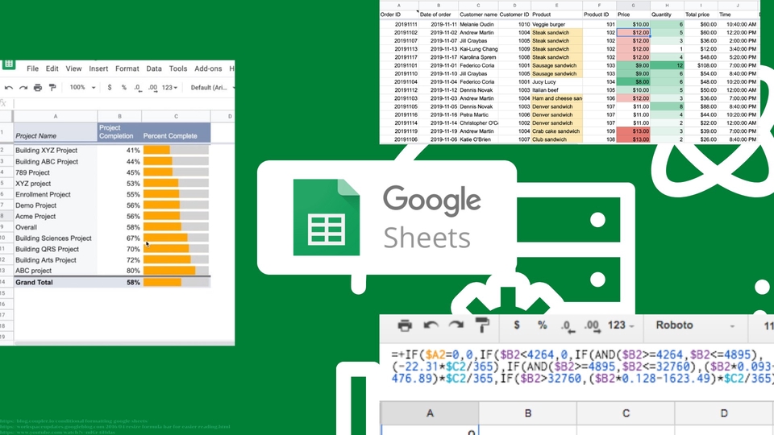Viewport: 774px width, 435px height.
Task: Apply percent format (%) in bottom-right toolbar
Action: [542, 325]
